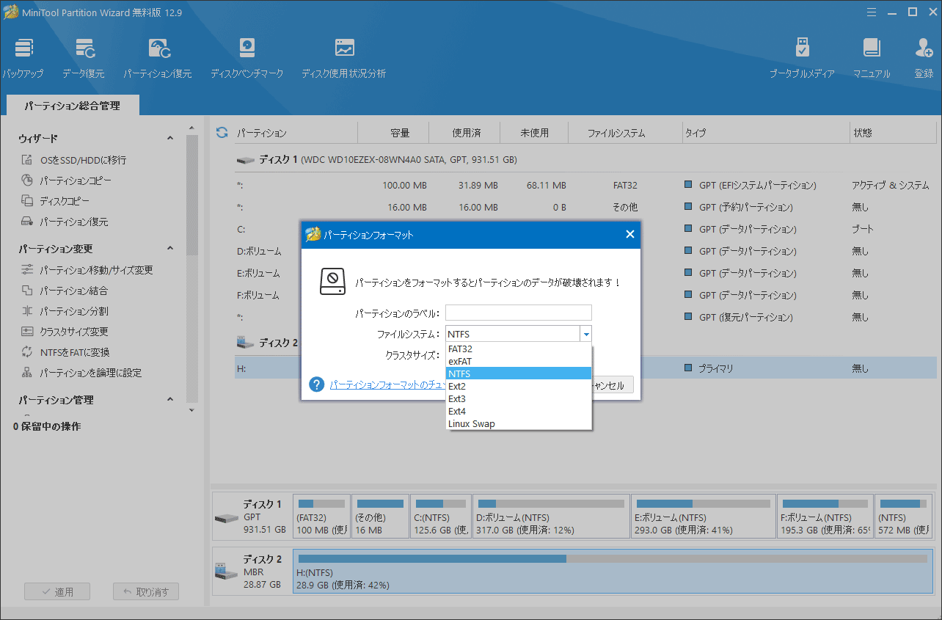Collapse the パーティション変更 section
The width and height of the screenshot is (942, 620).
[x=170, y=248]
